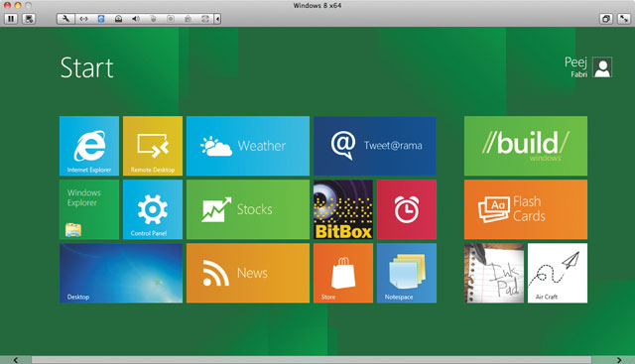Launch the BitBox tile
635x364 pixels.
343,209
